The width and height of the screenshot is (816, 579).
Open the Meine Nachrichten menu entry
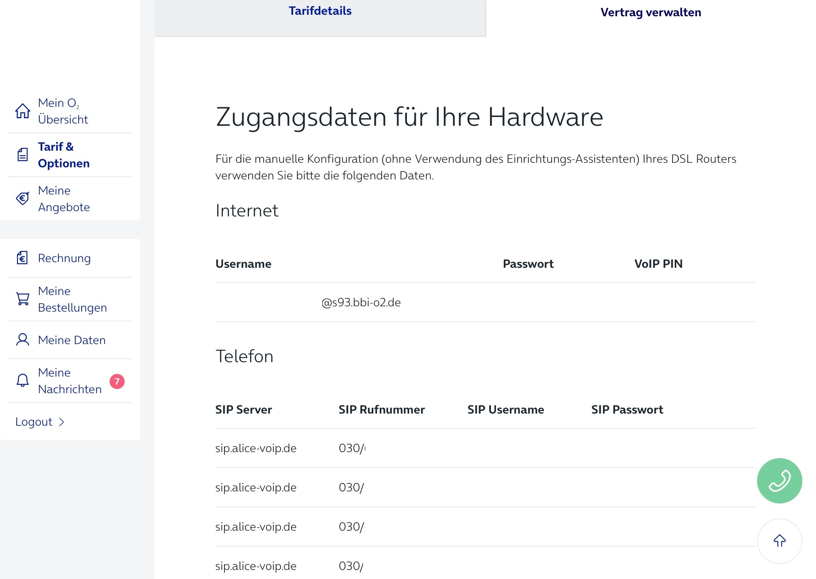[70, 381]
